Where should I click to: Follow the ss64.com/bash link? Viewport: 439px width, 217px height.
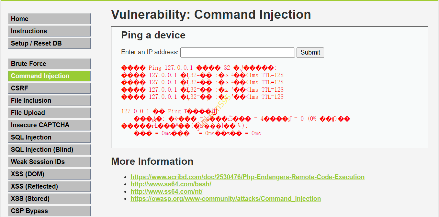171,184
